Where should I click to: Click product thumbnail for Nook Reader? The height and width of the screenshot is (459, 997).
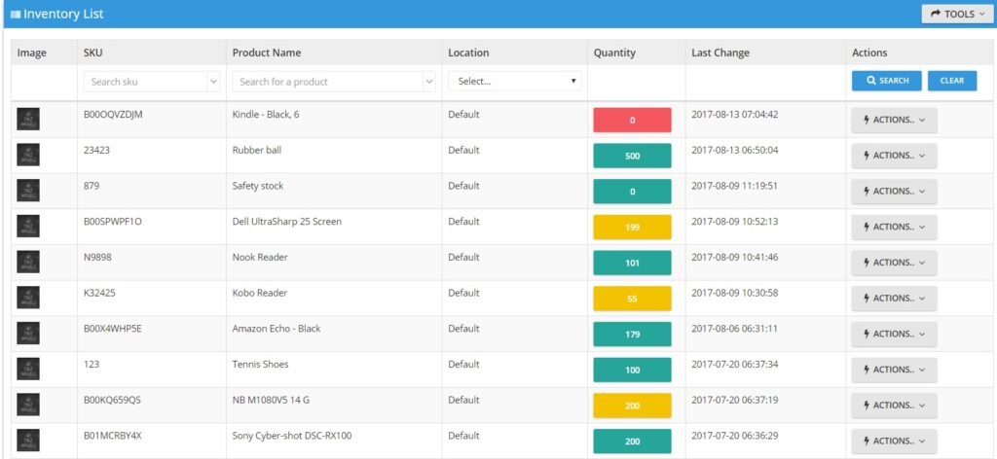click(x=28, y=262)
